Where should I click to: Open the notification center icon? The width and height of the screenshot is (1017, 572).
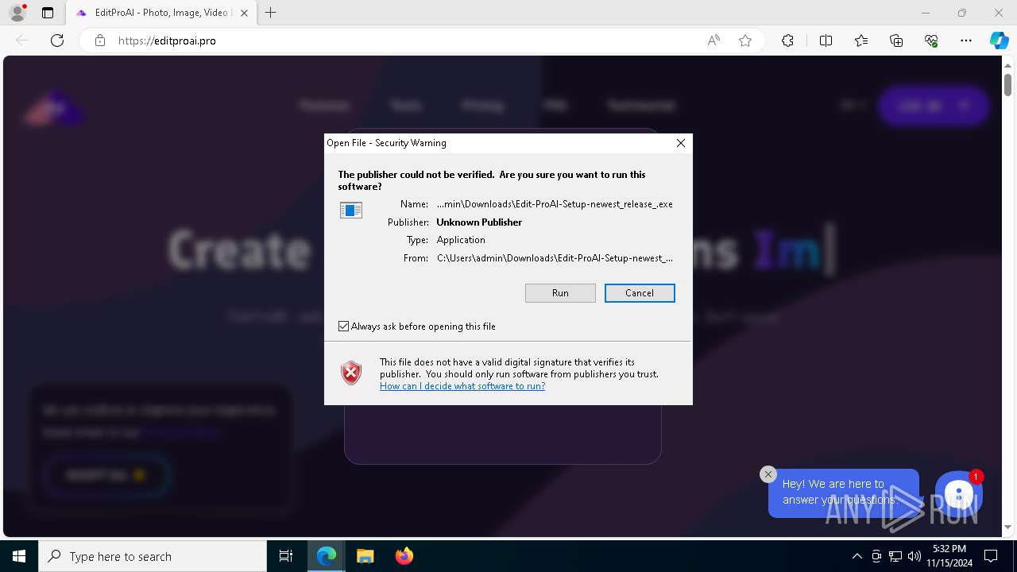(991, 556)
